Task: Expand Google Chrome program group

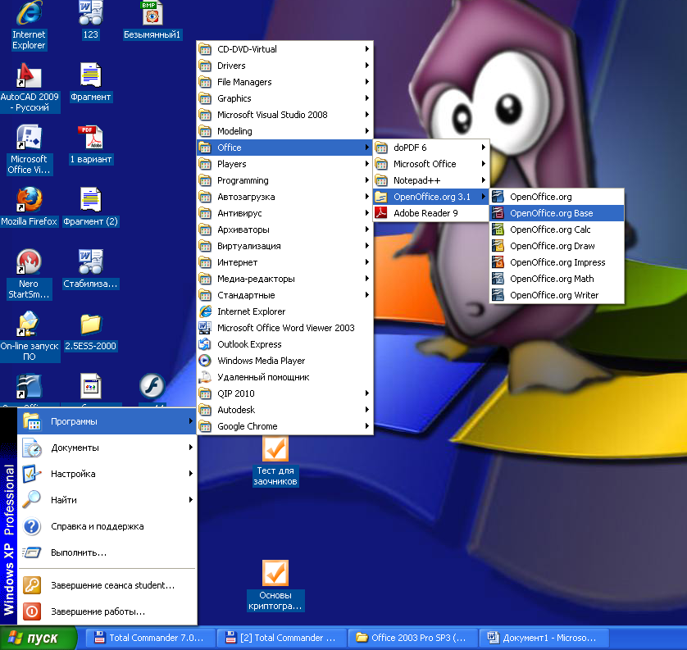Action: [284, 426]
